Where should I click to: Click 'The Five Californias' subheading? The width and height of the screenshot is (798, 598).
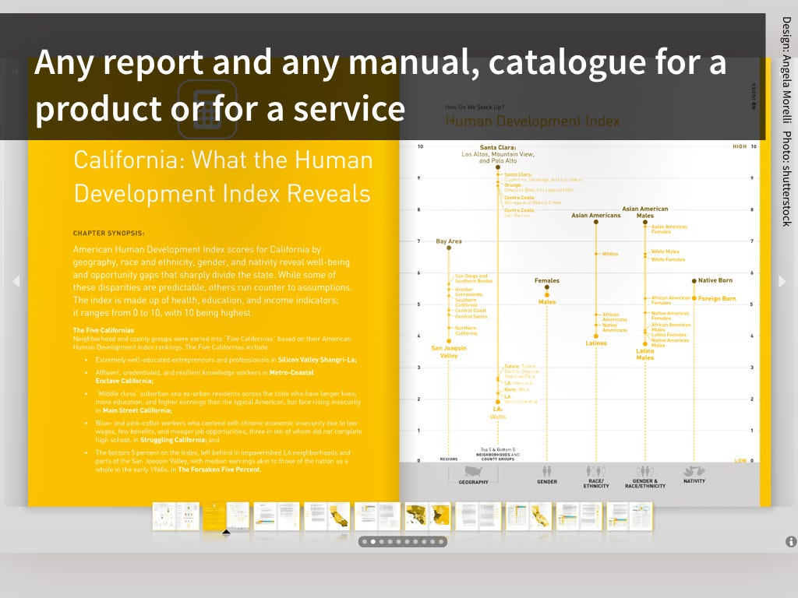(x=104, y=330)
